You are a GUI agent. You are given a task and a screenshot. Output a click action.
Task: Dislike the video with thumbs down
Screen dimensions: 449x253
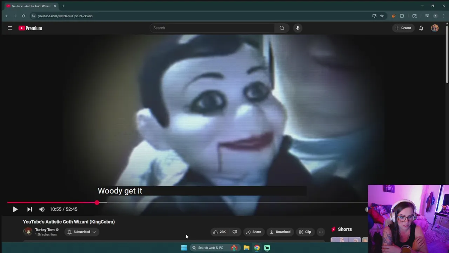(235, 232)
